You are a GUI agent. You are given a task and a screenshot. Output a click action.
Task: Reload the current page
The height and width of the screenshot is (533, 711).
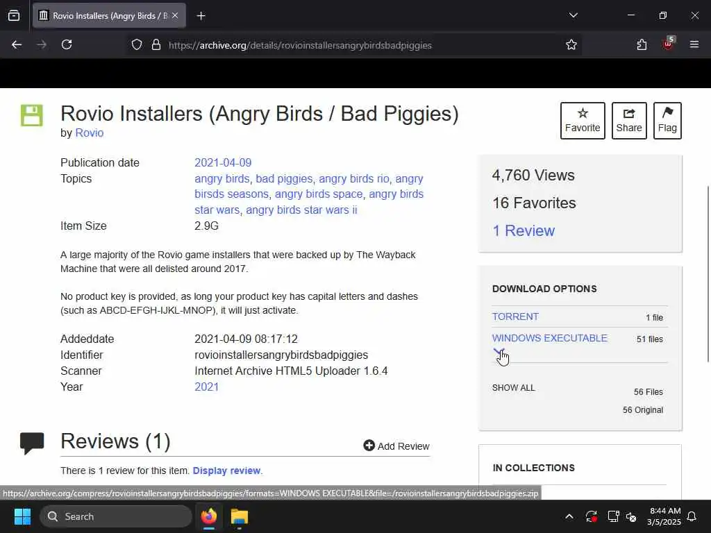pyautogui.click(x=67, y=44)
